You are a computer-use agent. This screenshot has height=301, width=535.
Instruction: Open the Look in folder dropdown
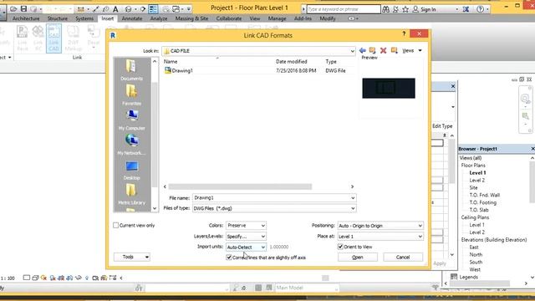tap(352, 51)
